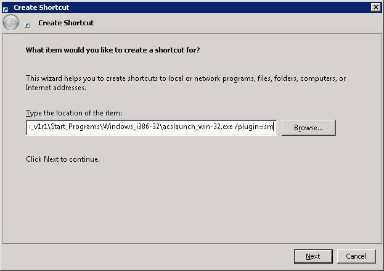The image size is (384, 271).
Task: Focus the item location text field
Action: pyautogui.click(x=151, y=128)
